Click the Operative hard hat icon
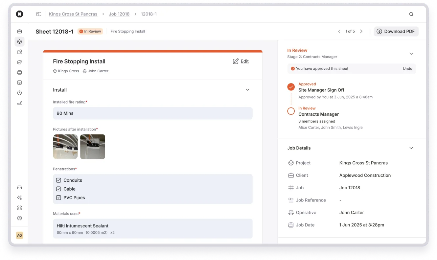 [x=291, y=213]
